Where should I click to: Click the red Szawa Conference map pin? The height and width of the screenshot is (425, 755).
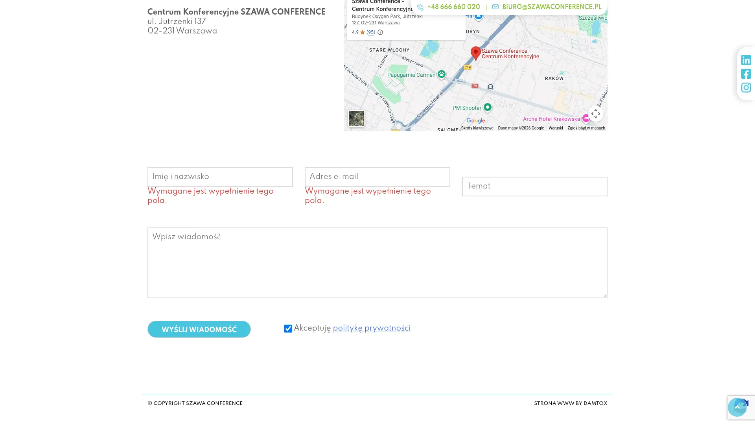point(475,53)
